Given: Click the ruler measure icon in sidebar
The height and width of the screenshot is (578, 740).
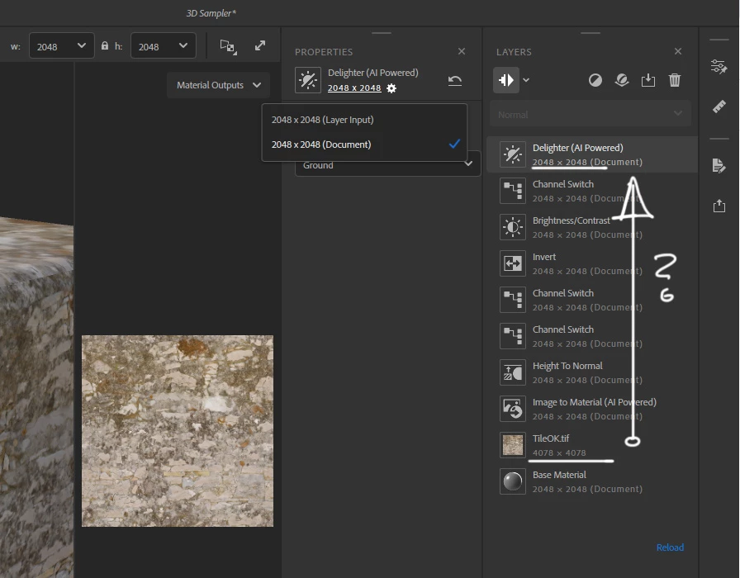Looking at the screenshot, I should point(719,107).
